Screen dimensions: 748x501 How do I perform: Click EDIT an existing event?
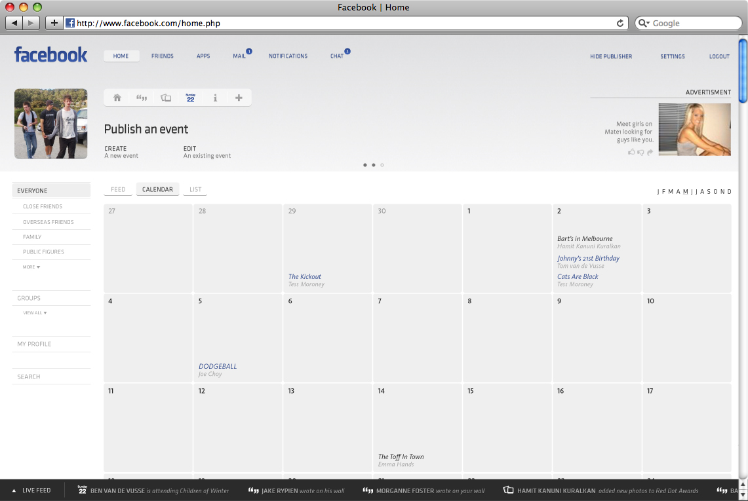coord(207,152)
